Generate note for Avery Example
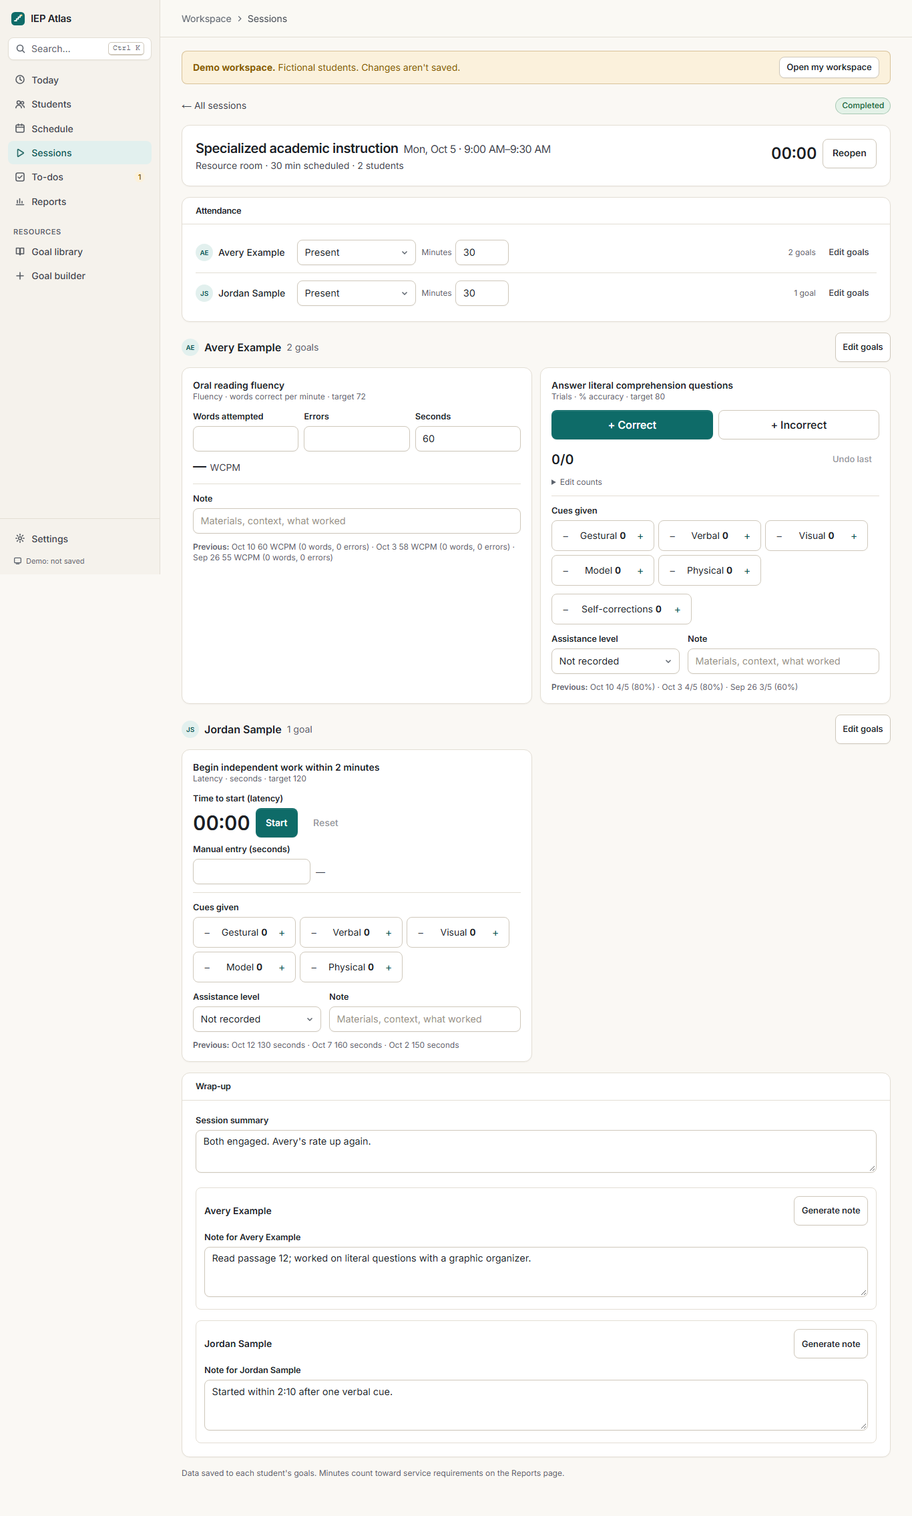 click(831, 1211)
